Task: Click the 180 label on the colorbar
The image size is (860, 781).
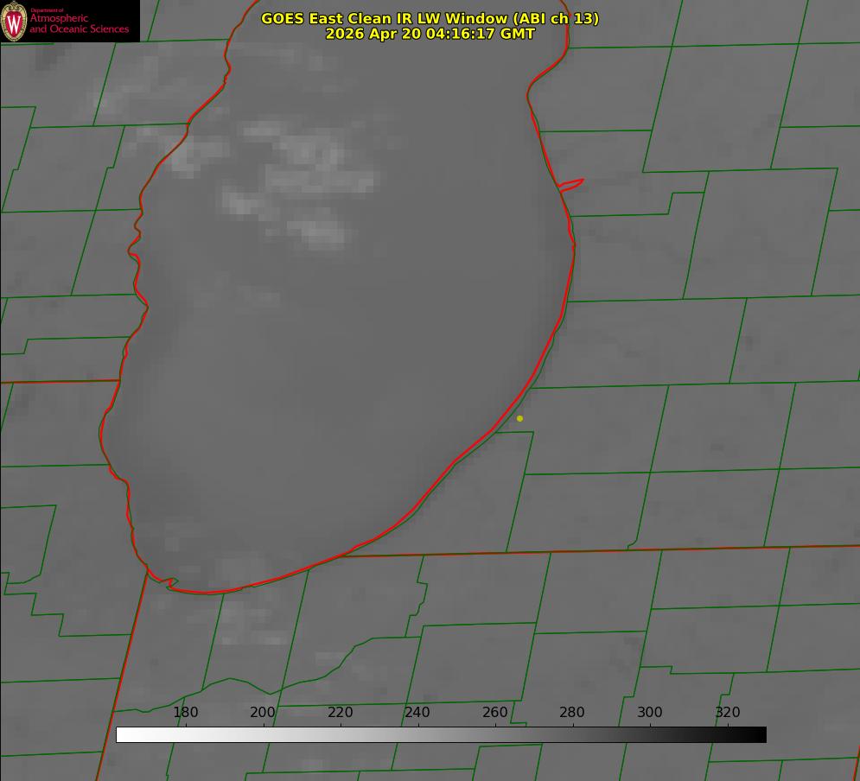Action: point(185,712)
